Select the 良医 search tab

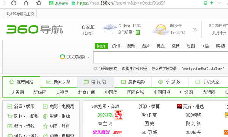point(161,46)
